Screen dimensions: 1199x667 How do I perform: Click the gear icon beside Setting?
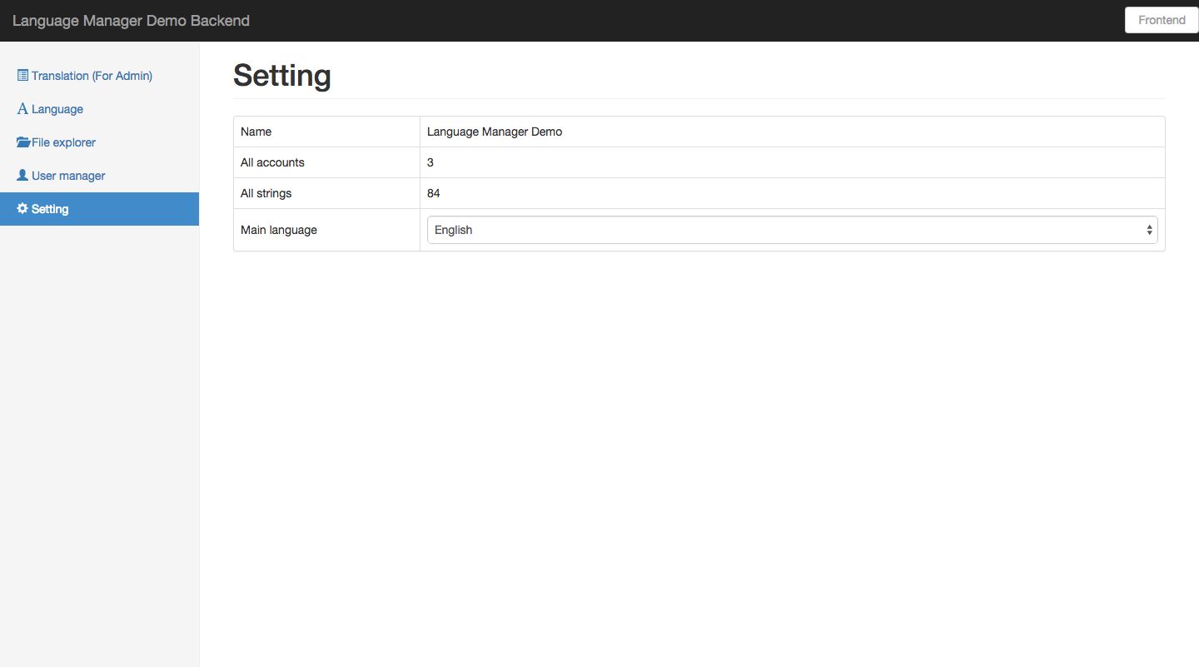coord(22,209)
